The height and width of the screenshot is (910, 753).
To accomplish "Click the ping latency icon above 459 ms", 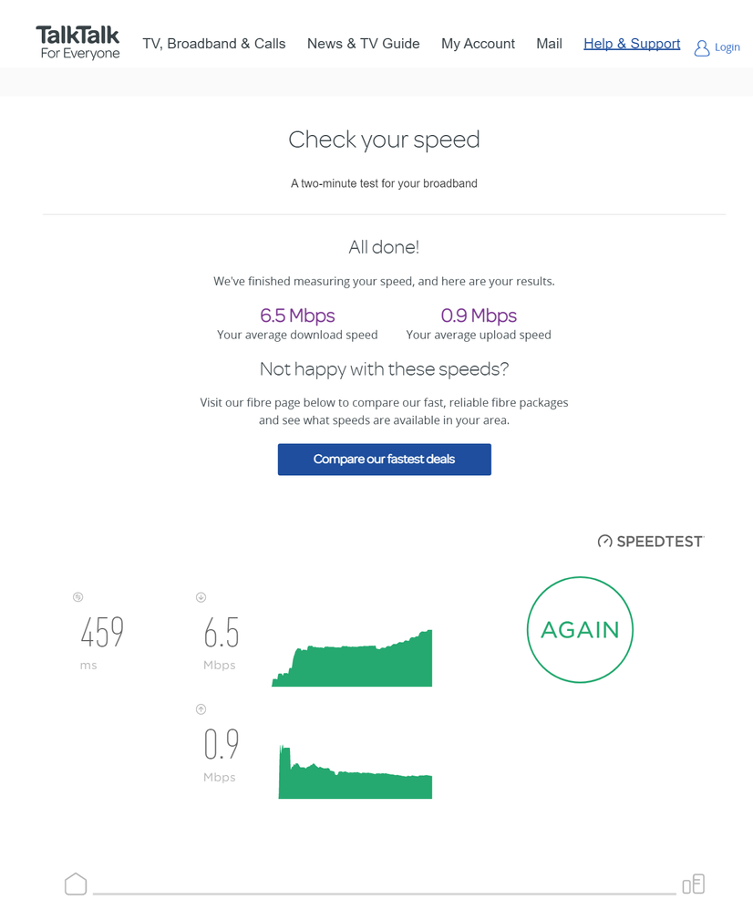I will [x=77, y=597].
